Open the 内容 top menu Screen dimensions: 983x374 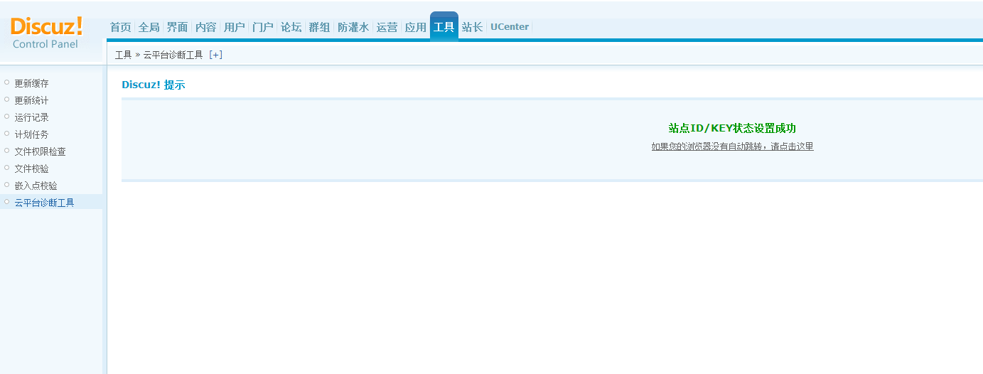205,27
